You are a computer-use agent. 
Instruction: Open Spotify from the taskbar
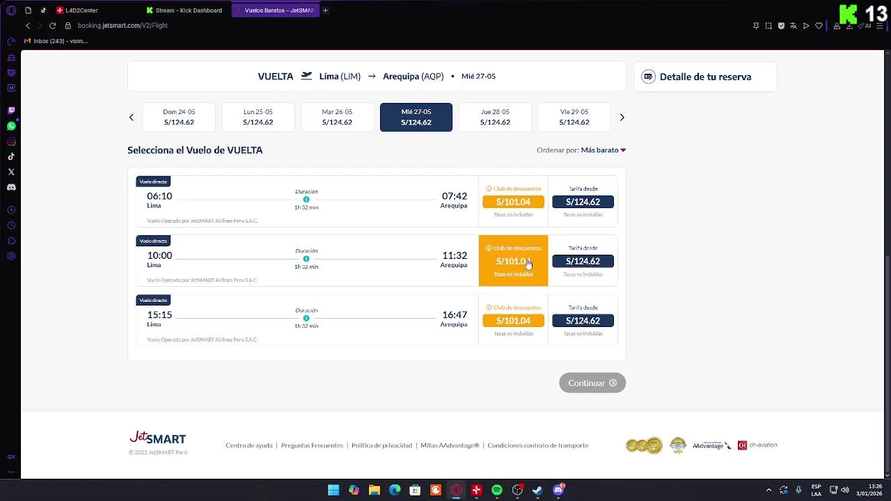point(497,490)
